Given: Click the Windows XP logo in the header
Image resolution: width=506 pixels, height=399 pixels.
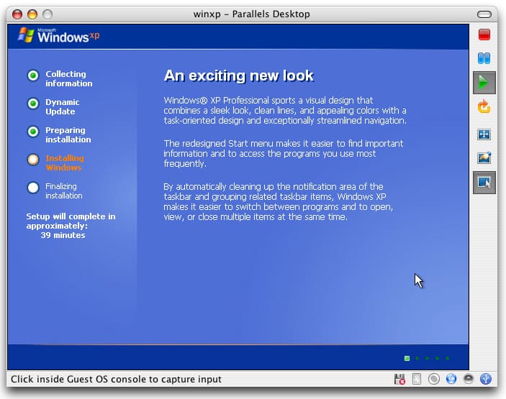Looking at the screenshot, I should click(x=59, y=35).
